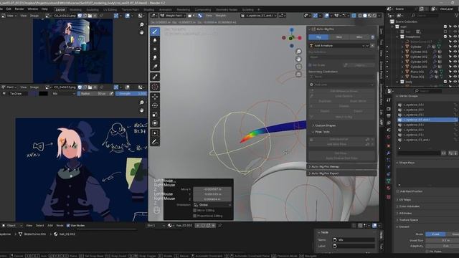Toggle exclude checkbox for headphone collection

click(445, 37)
